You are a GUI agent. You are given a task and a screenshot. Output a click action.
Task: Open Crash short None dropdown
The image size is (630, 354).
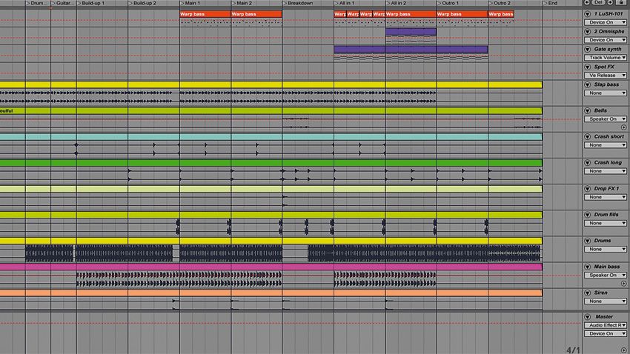pos(606,145)
